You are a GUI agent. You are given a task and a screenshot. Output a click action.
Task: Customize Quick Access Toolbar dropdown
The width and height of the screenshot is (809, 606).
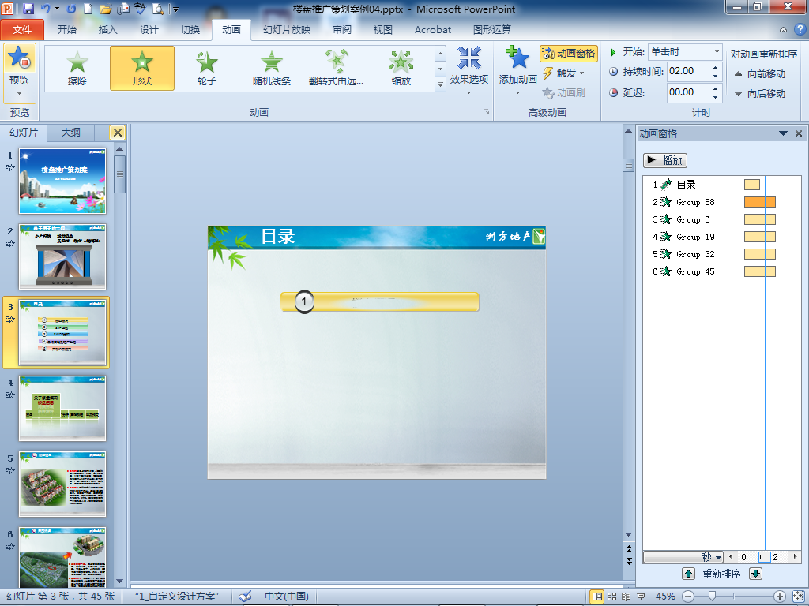pyautogui.click(x=175, y=9)
